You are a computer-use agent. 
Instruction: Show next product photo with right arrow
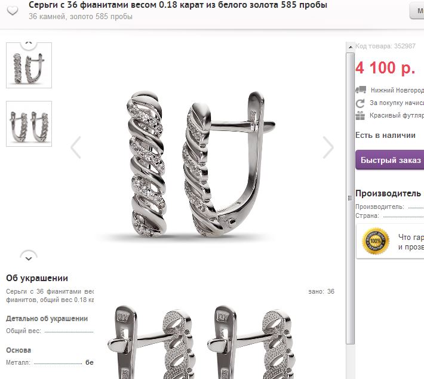tap(328, 147)
